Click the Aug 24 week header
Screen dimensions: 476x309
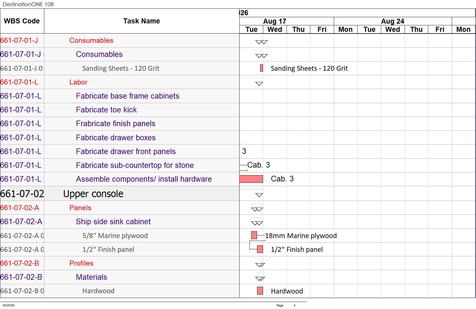click(393, 21)
